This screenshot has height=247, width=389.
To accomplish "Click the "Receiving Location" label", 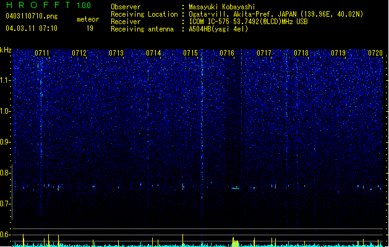I will coord(144,14).
